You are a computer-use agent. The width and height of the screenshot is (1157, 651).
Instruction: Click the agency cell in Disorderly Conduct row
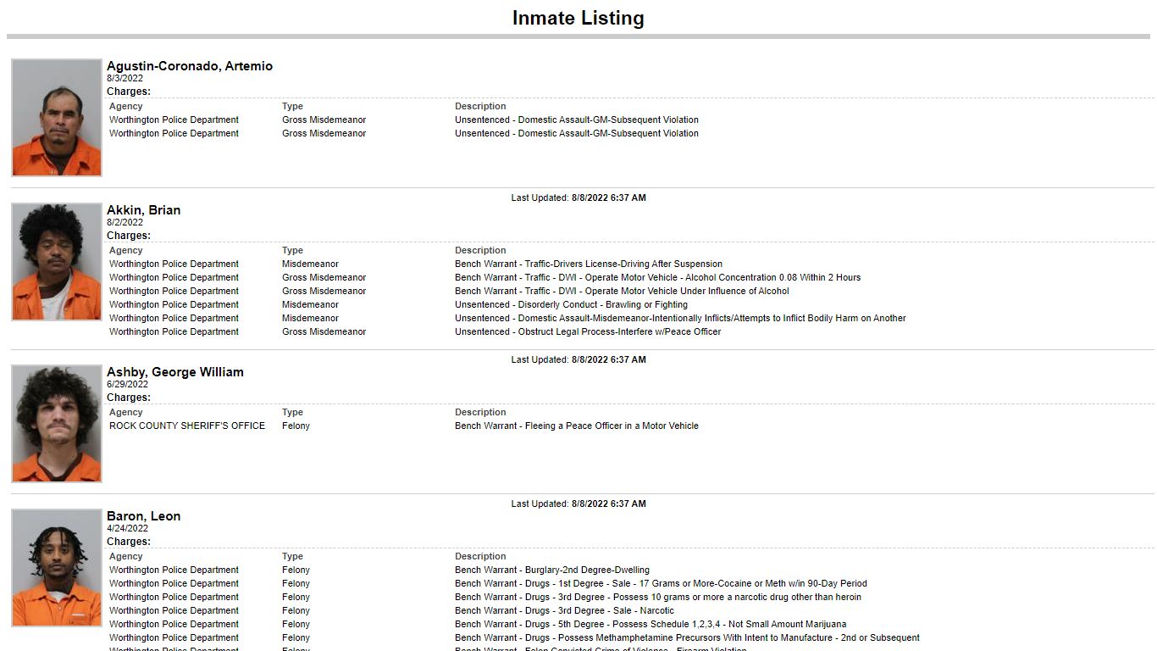point(174,305)
